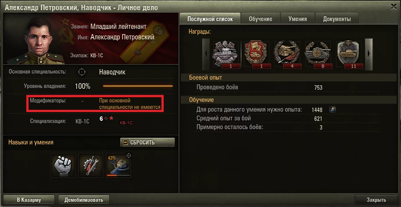Click the tank wreath medal with count 4
The height and width of the screenshot is (207, 401).
coord(287,55)
